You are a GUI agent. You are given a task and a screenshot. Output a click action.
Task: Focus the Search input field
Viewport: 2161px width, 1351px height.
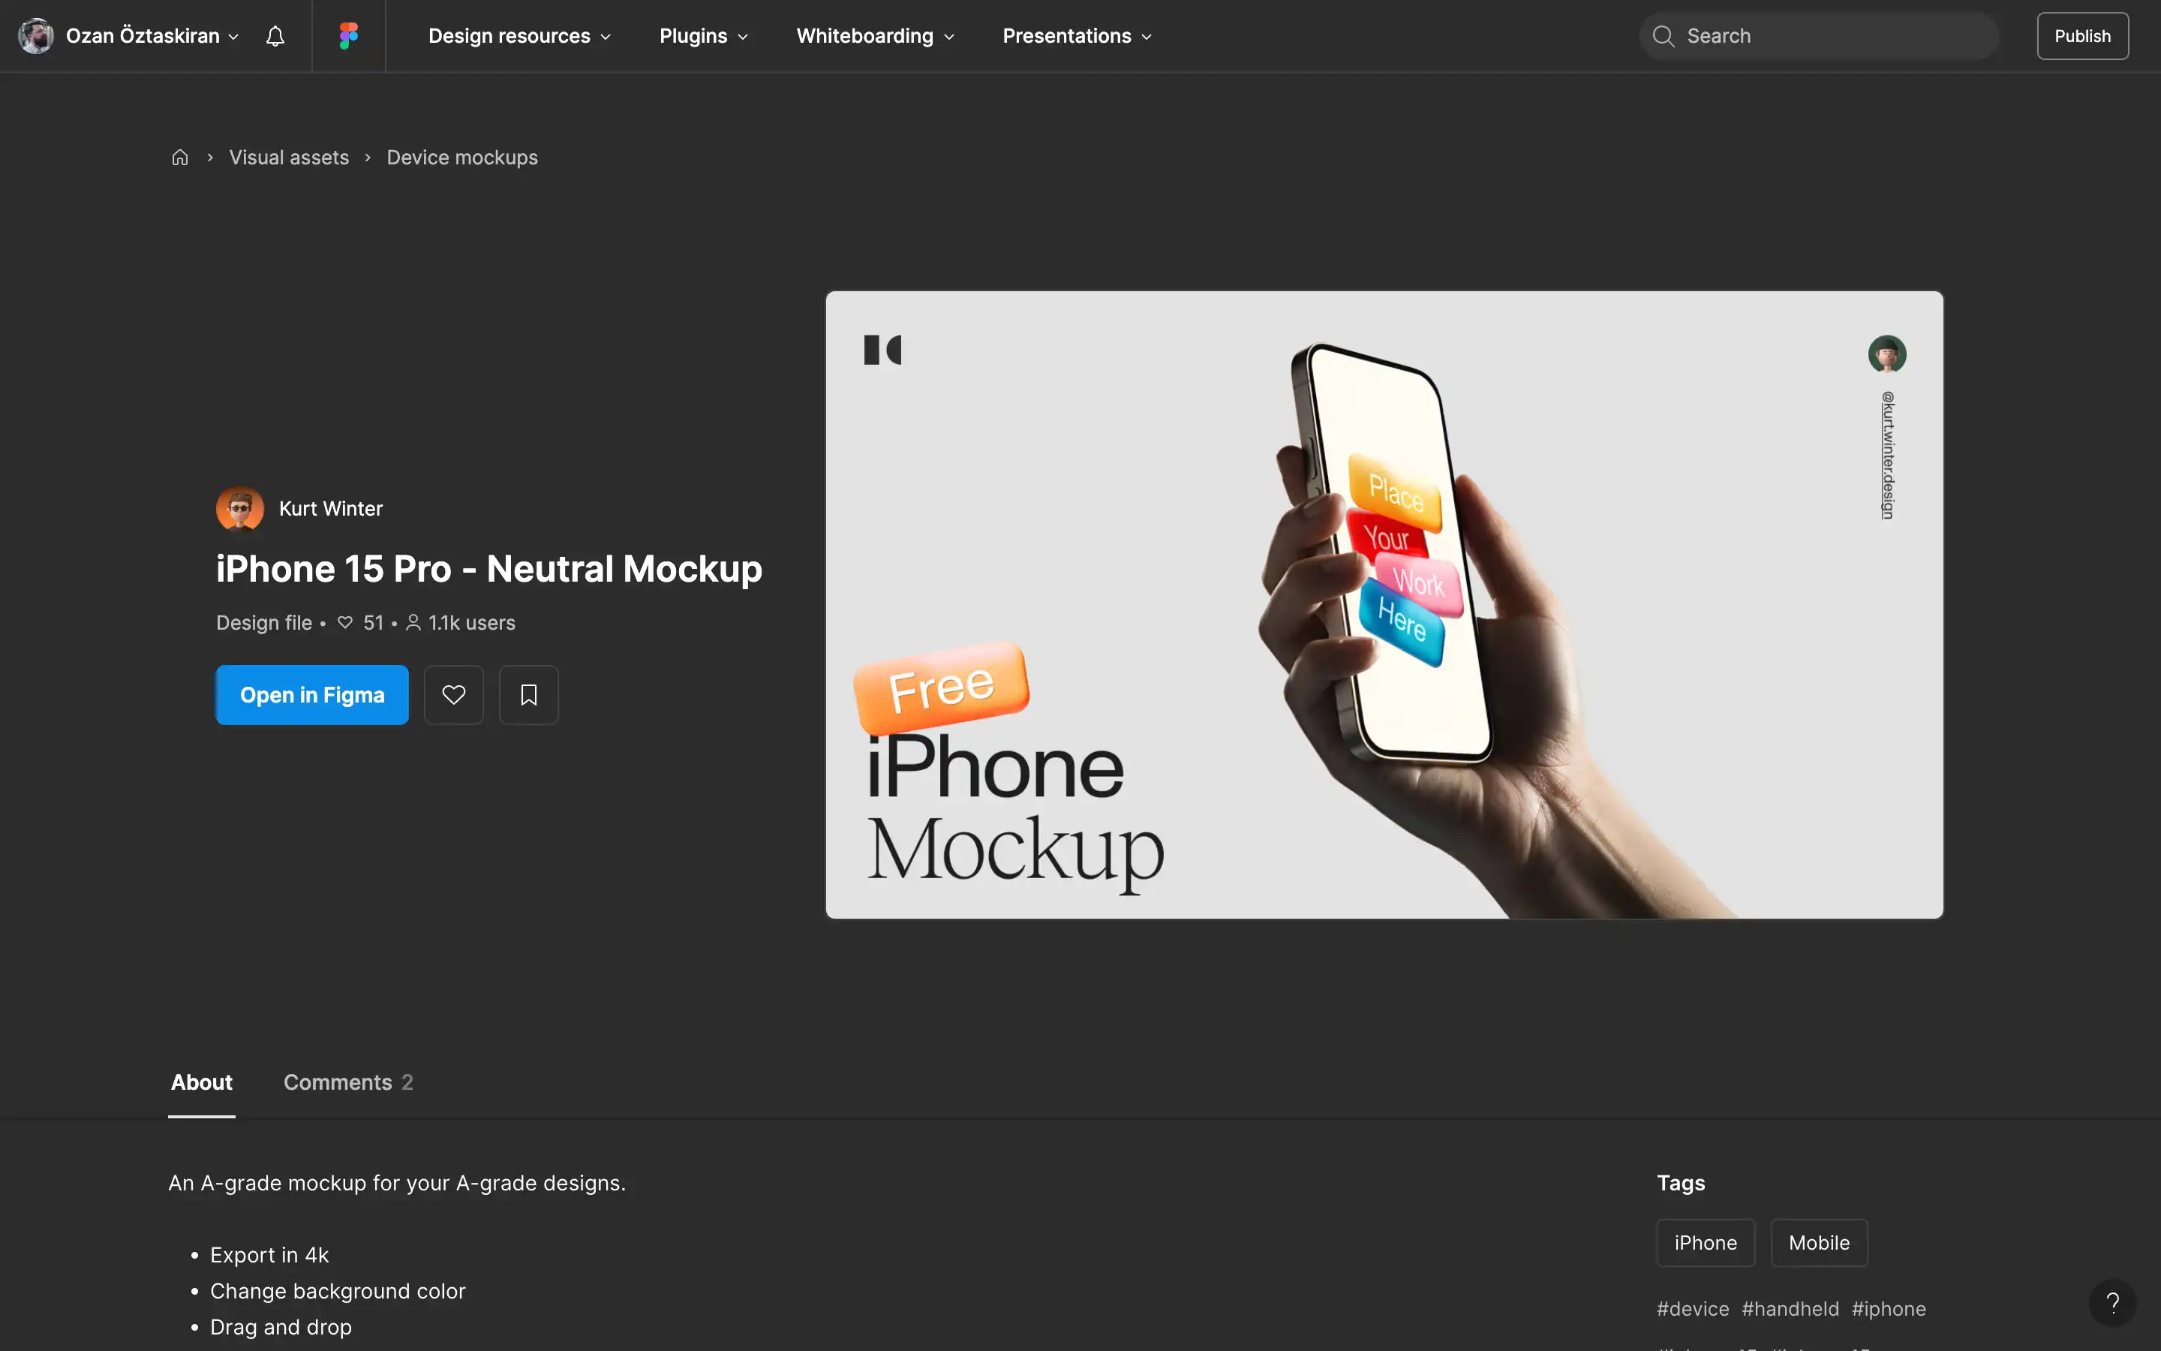click(x=1818, y=36)
